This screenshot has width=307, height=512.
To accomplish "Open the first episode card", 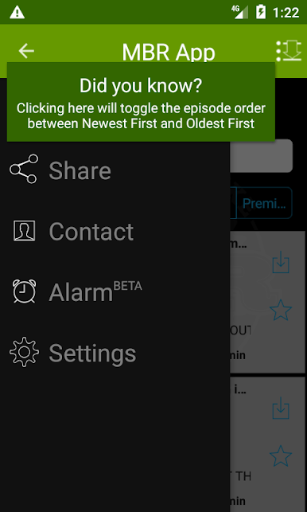I will pyautogui.click(x=267, y=302).
